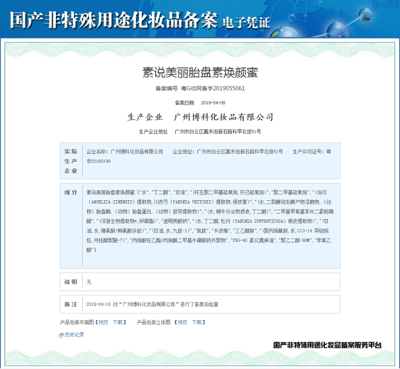
Task: Click the banner title 国产非特殊用途化妆品备案
Action: pos(114,20)
